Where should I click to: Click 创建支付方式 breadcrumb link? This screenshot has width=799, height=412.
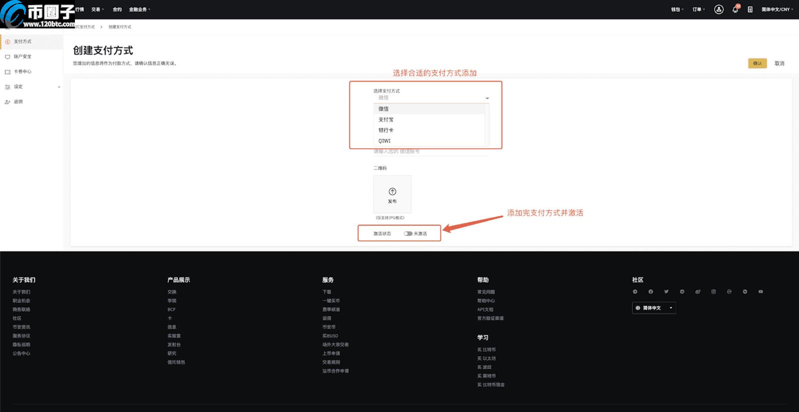120,27
